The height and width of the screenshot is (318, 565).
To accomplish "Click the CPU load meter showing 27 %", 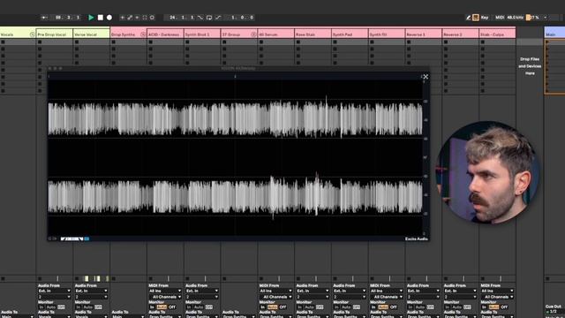I will click(533, 18).
